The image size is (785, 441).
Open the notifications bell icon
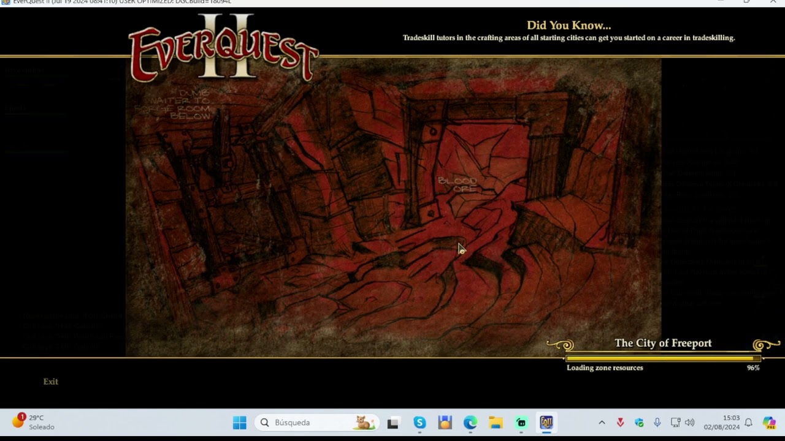pos(748,423)
